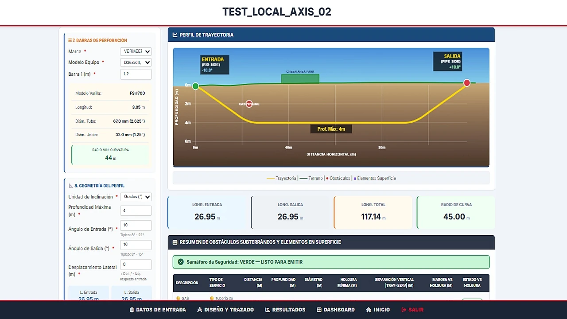Go to Dashboard tab
567x319 pixels.
tap(336, 310)
